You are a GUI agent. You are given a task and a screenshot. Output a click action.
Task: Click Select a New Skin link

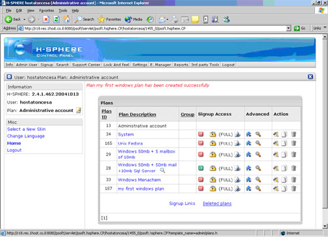[26, 129]
